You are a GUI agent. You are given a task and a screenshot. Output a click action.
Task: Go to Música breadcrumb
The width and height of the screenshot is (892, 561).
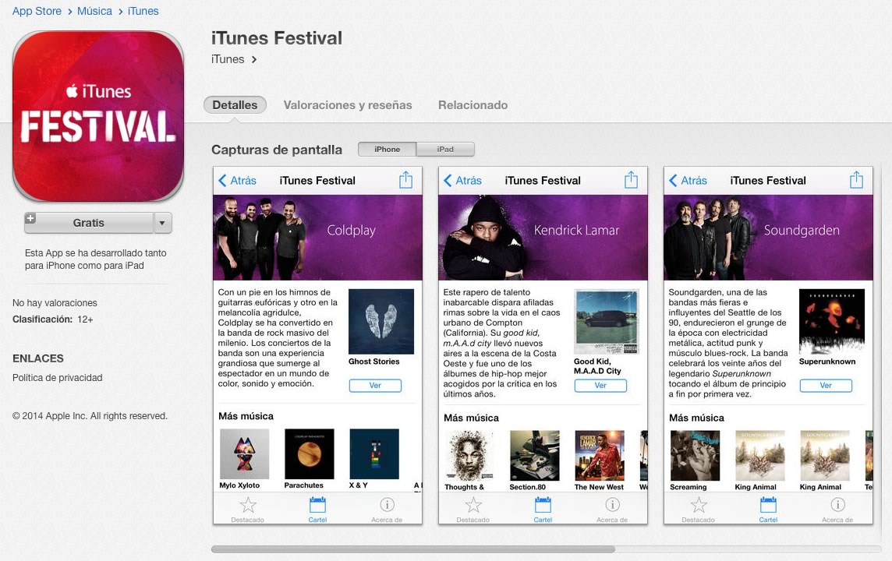pos(94,11)
